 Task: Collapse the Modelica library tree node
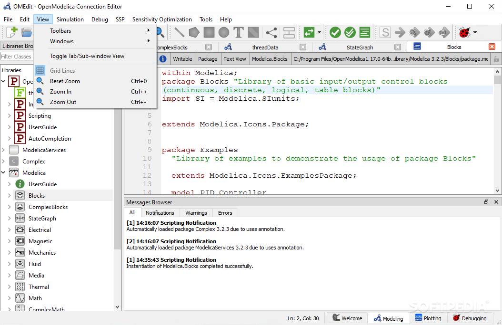click(x=3, y=173)
